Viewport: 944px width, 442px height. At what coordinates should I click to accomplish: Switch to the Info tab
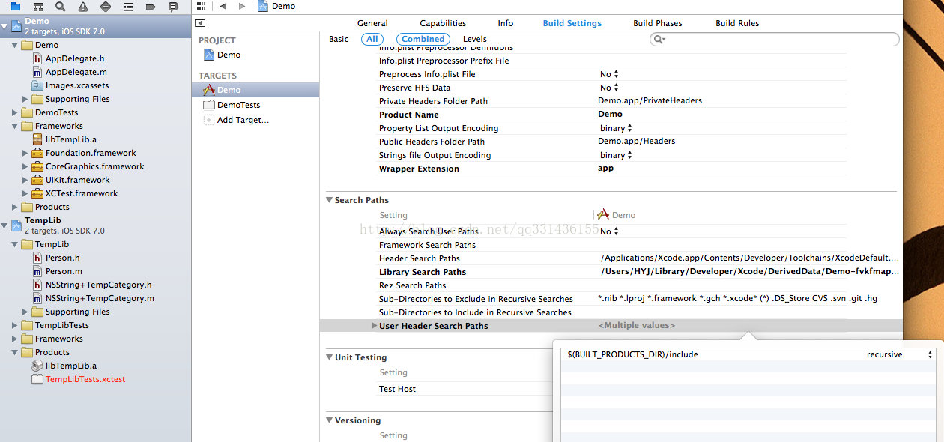tap(506, 23)
